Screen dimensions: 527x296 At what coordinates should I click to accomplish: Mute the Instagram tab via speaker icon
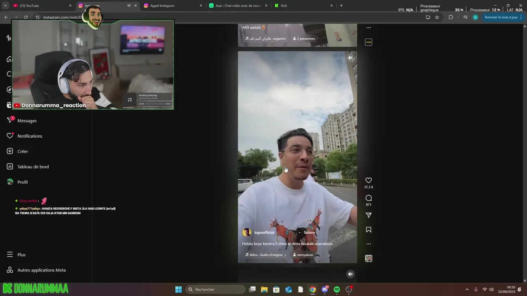click(x=129, y=6)
